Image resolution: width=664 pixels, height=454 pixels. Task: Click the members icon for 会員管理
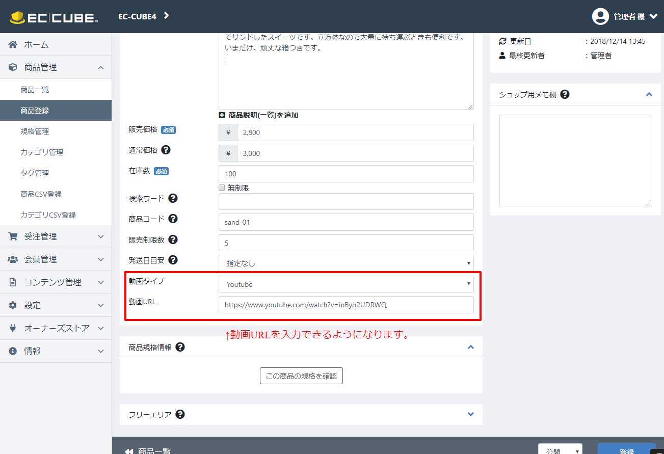(x=13, y=259)
